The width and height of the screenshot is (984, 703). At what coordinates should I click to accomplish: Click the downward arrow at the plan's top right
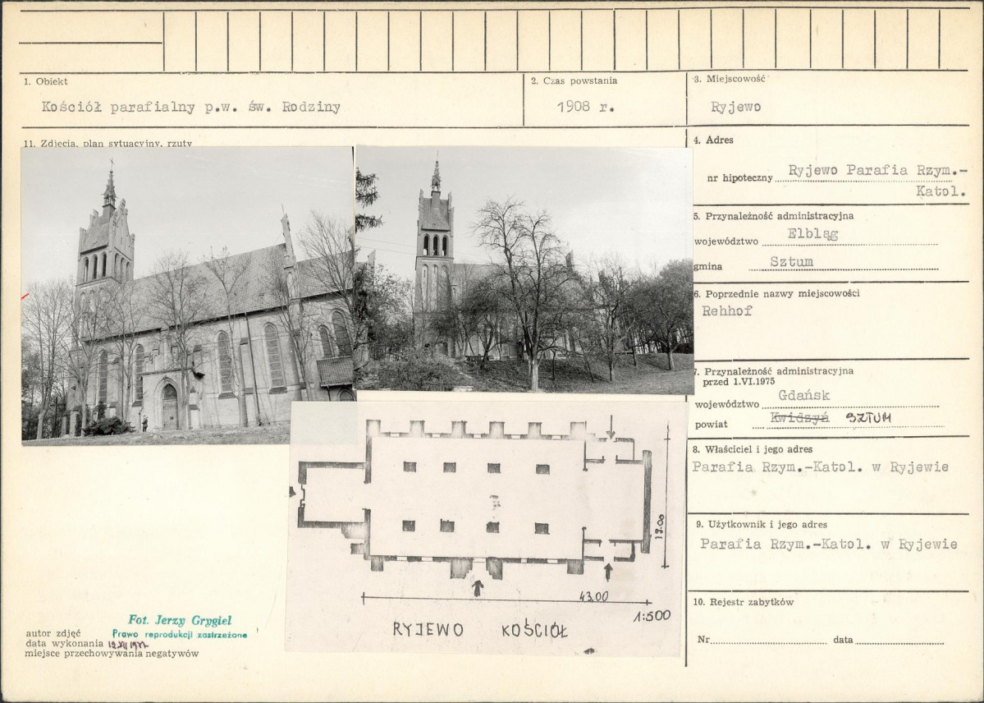click(x=611, y=426)
